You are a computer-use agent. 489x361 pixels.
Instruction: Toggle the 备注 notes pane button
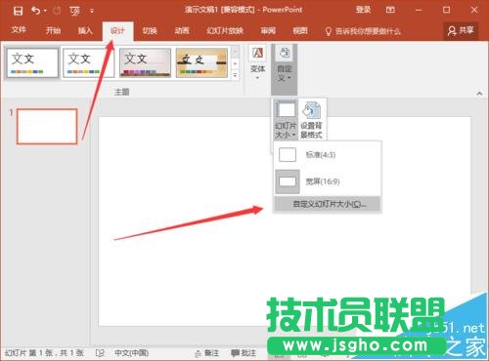206,353
